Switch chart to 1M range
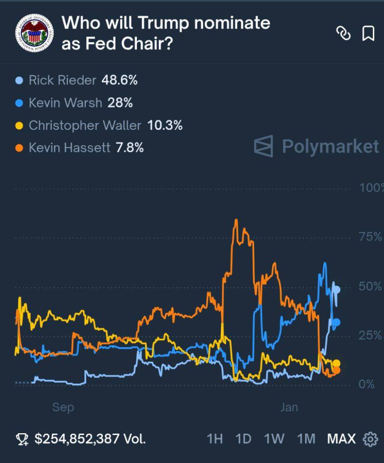 click(306, 439)
